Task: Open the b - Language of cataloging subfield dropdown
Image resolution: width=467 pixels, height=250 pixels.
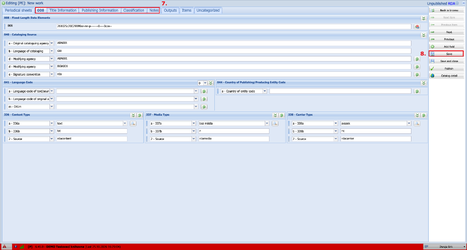Action: (51, 51)
